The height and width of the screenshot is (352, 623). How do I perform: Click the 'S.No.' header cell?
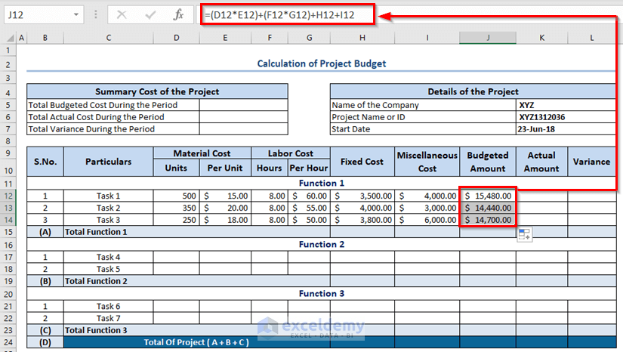45,162
